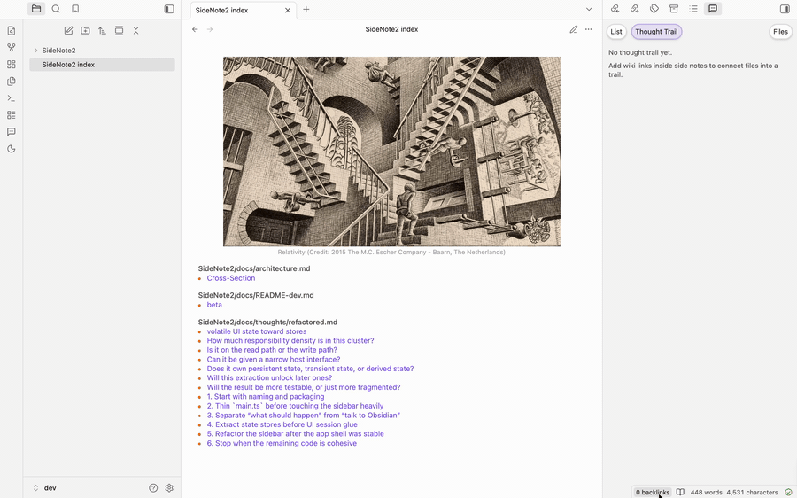Collapse the left sidebar toggle icon
This screenshot has width=797, height=498.
tap(169, 9)
